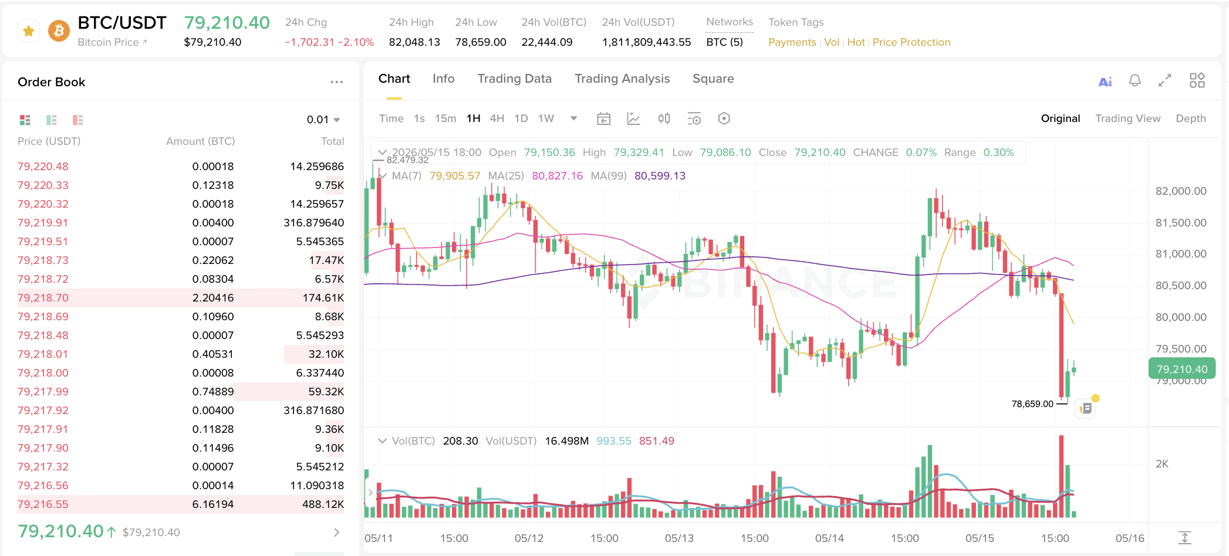Open the AI assistant icon
This screenshot has height=556, width=1229.
pyautogui.click(x=1105, y=81)
